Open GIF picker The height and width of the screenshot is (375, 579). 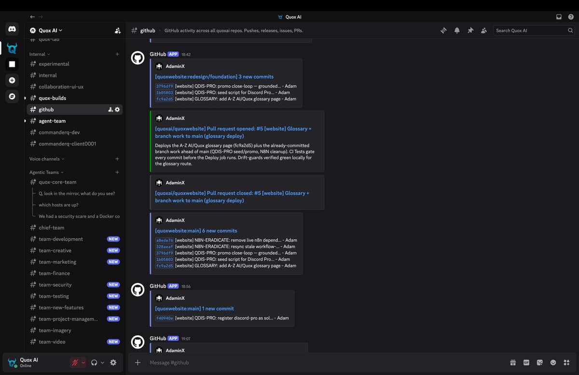pyautogui.click(x=526, y=362)
